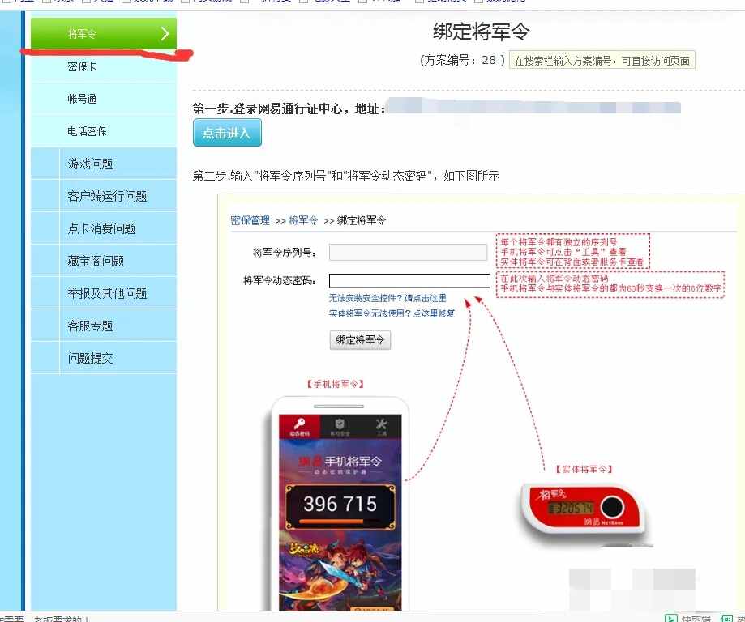Click the 396 715 dynamic code
745x622 pixels.
click(x=340, y=504)
